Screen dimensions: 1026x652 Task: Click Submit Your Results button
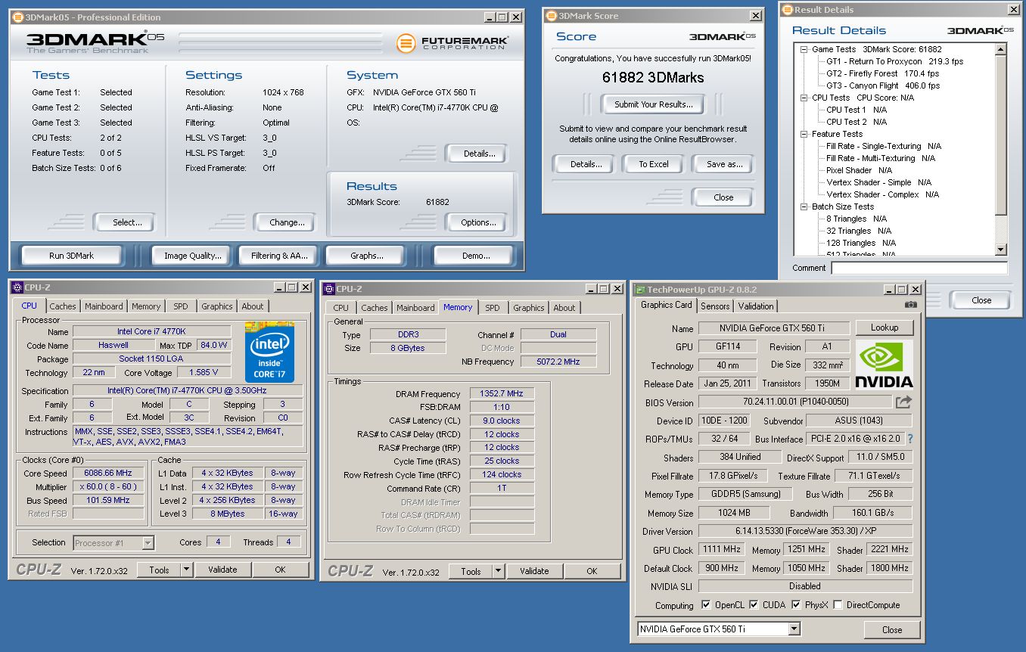(653, 104)
